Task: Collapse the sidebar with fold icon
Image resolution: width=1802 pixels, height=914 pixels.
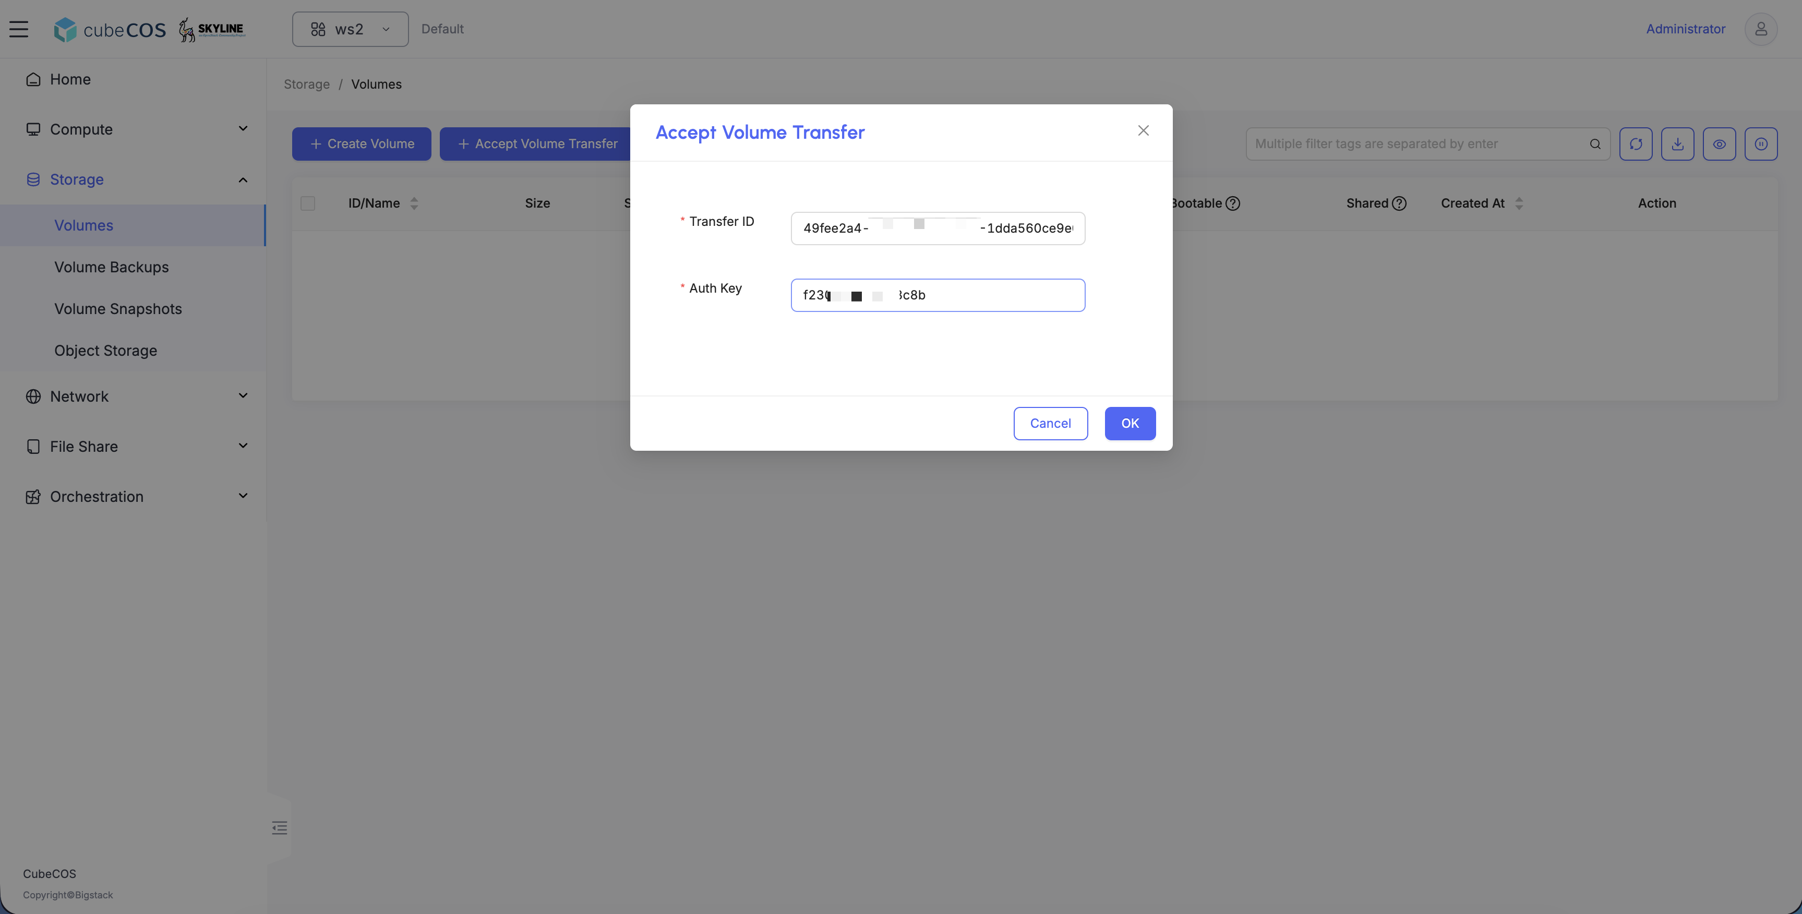Action: [280, 828]
